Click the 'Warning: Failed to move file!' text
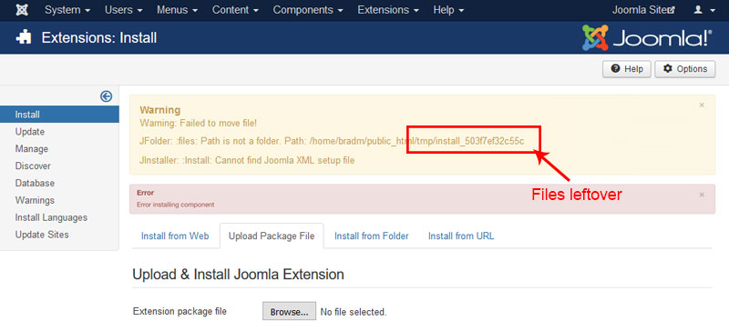Screen dimensions: 729x331 tap(199, 123)
